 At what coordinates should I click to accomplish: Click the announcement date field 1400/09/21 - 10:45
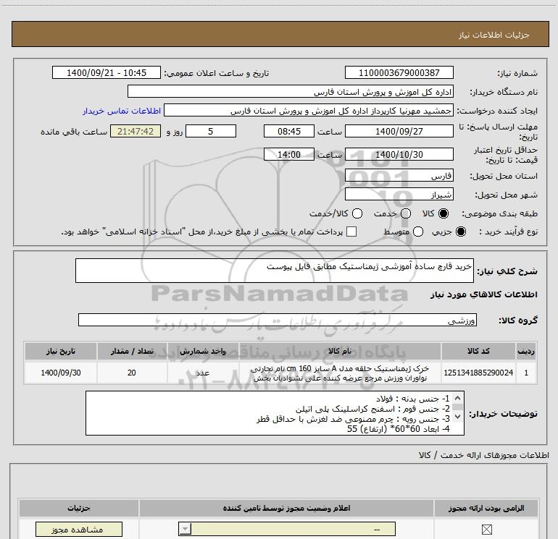click(x=107, y=72)
